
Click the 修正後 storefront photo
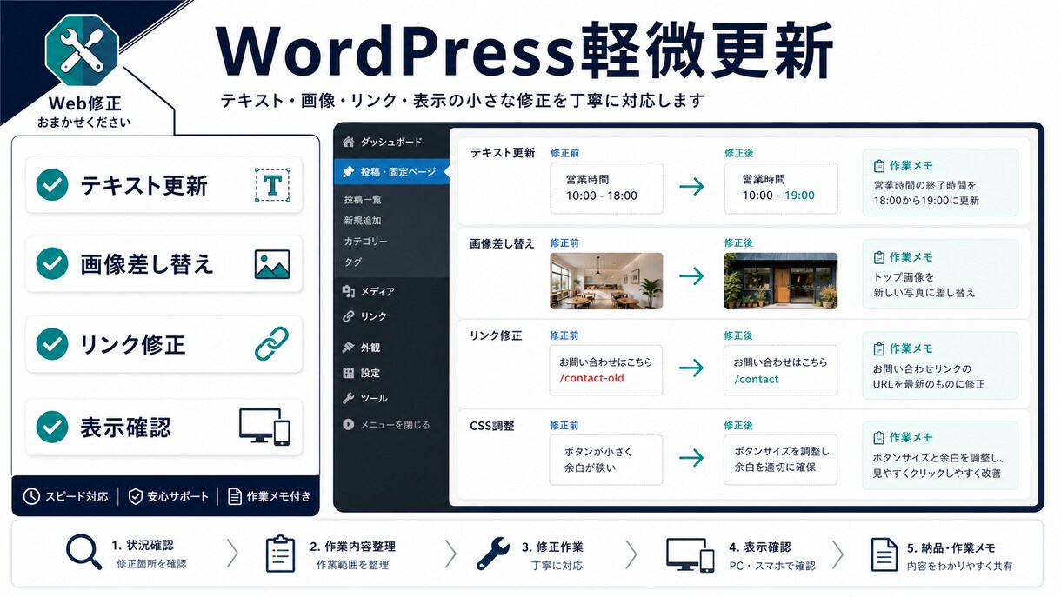click(x=781, y=281)
